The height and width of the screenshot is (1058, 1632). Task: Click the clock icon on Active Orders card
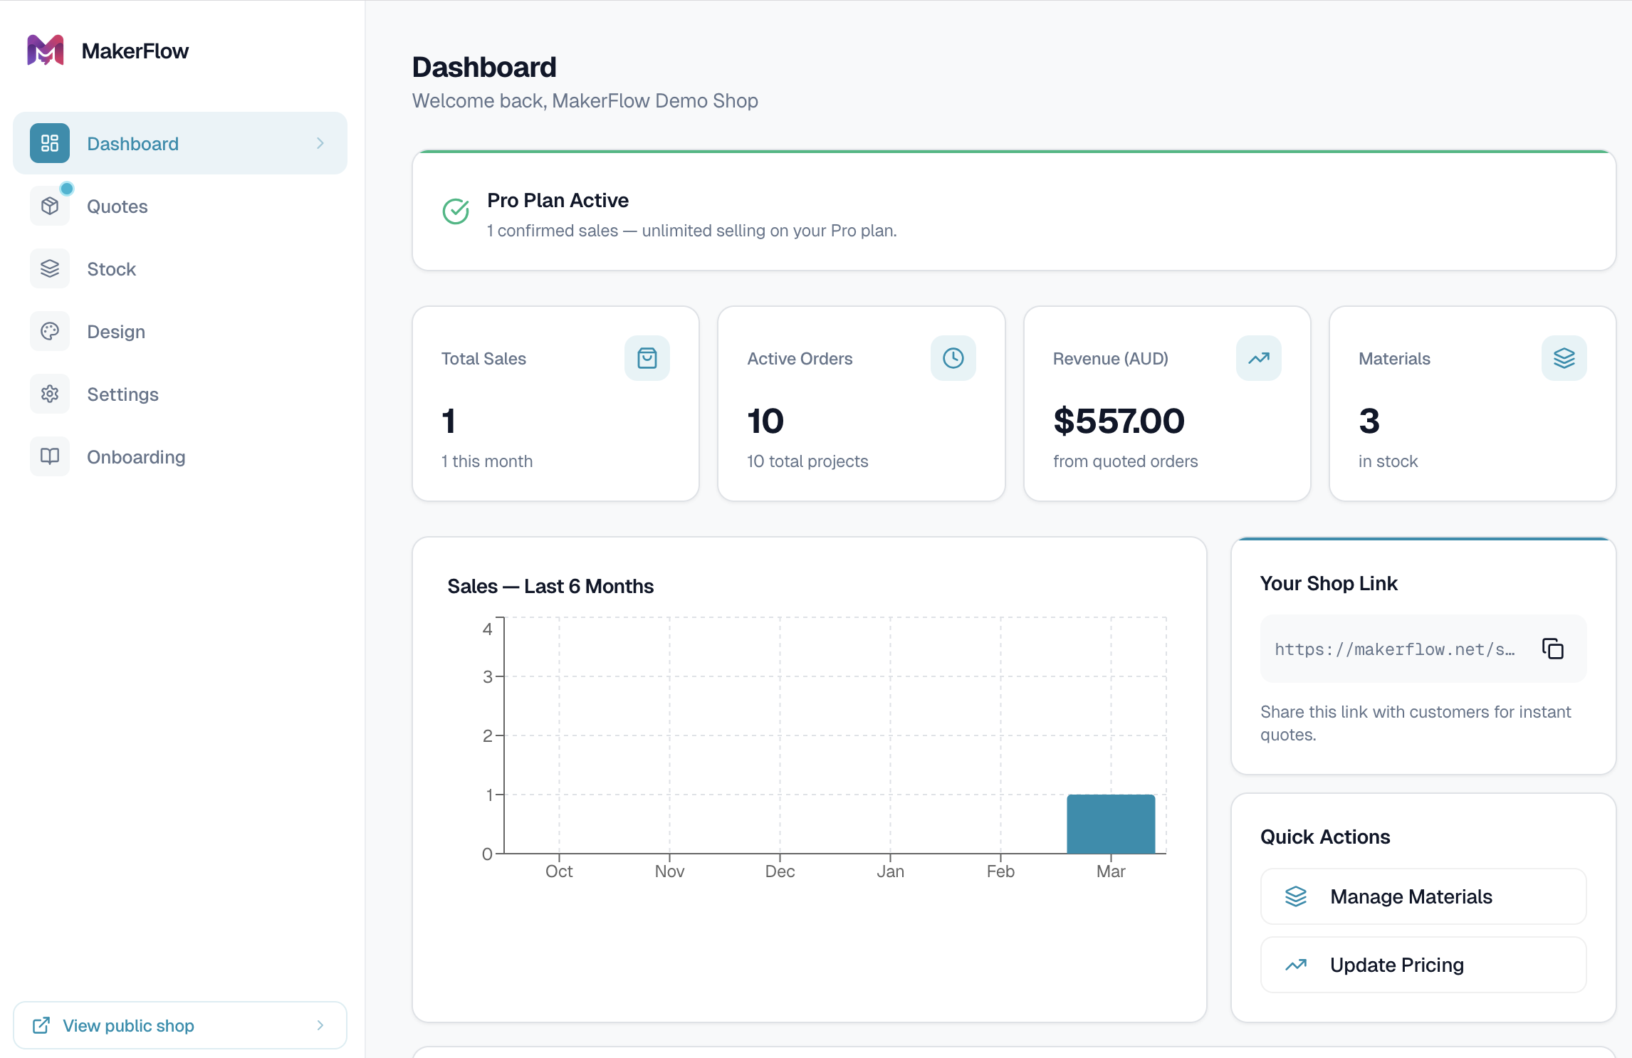click(x=953, y=358)
